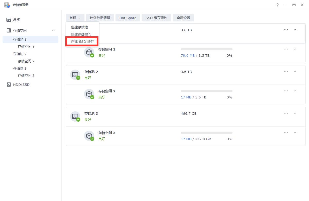The width and height of the screenshot is (309, 201).
Task: Click the 存储池 2 pool icon
Action: [75, 74]
